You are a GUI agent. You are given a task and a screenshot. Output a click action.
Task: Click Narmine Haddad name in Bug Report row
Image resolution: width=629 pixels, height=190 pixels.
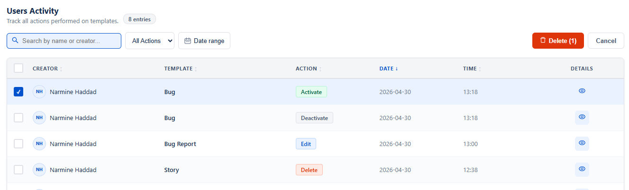(x=73, y=144)
